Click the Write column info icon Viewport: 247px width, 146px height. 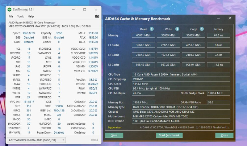(x=177, y=29)
